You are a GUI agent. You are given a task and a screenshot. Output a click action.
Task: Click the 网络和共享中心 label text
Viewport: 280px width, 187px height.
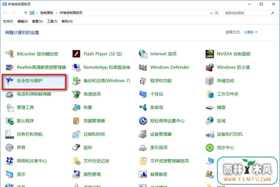coord(32,161)
